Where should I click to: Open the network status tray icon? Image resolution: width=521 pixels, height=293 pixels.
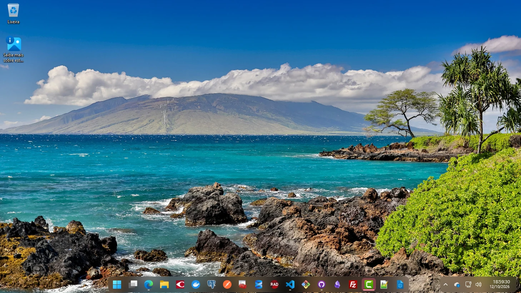coord(468,284)
